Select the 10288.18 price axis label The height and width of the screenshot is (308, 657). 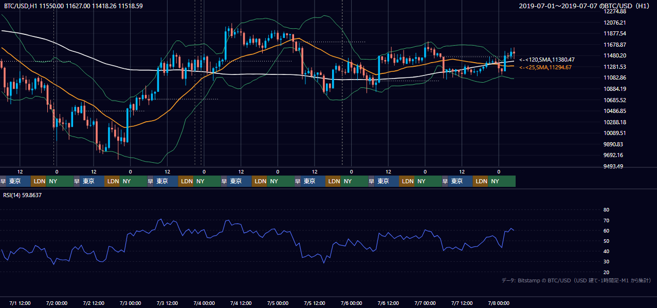click(x=615, y=122)
